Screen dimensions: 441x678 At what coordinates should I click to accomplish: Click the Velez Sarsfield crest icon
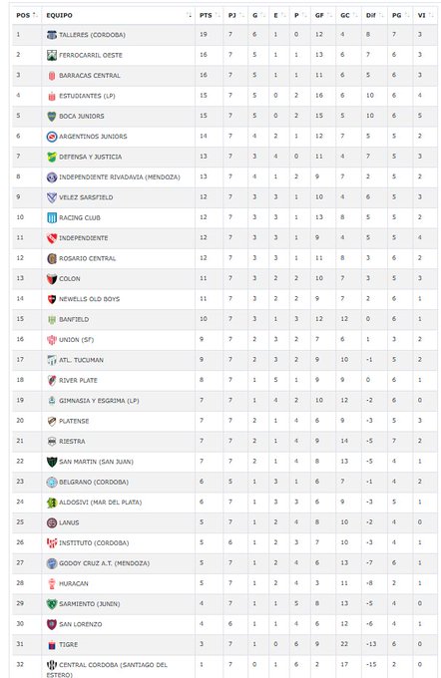(52, 197)
